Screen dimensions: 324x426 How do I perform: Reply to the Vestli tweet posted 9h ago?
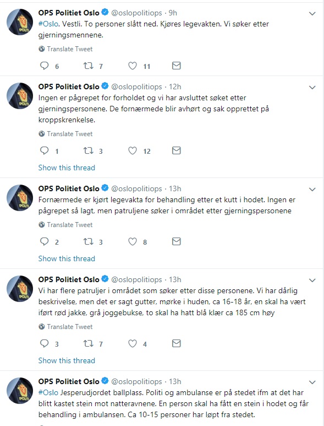44,66
